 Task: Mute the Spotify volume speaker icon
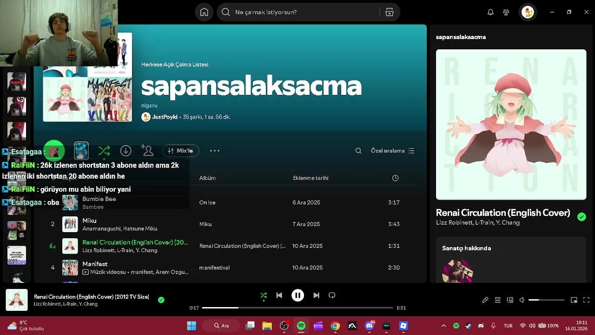[522, 300]
